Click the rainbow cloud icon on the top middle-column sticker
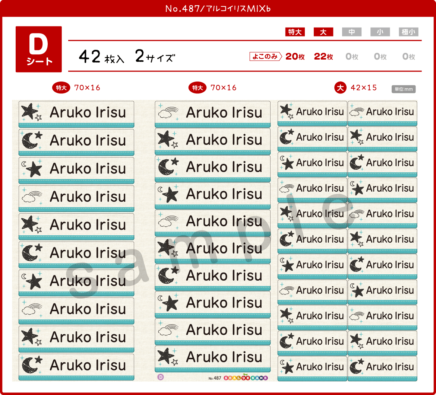The image size is (436, 395). point(168,112)
